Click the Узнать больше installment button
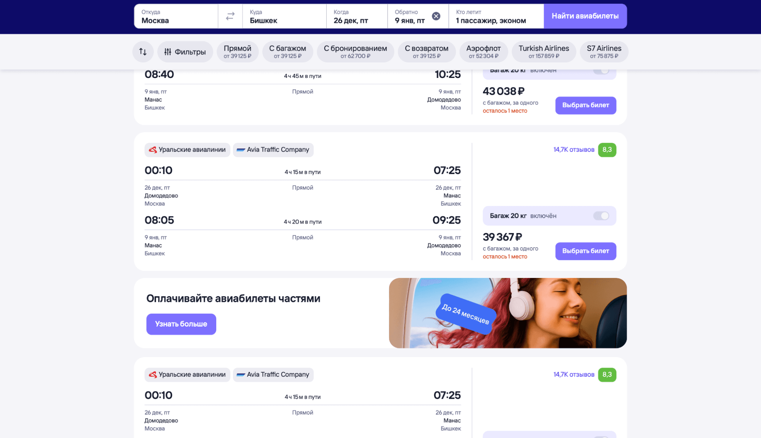The image size is (761, 438). pyautogui.click(x=181, y=324)
